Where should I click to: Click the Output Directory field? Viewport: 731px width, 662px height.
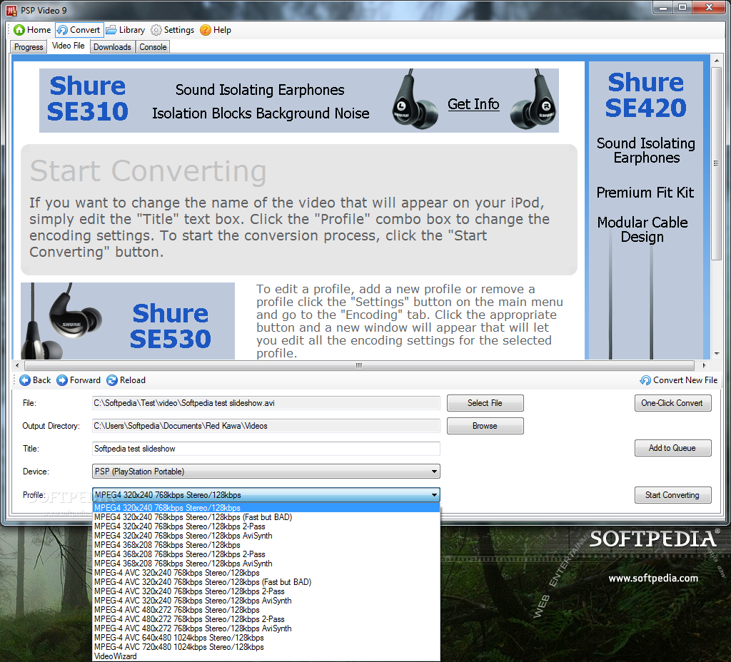[266, 426]
